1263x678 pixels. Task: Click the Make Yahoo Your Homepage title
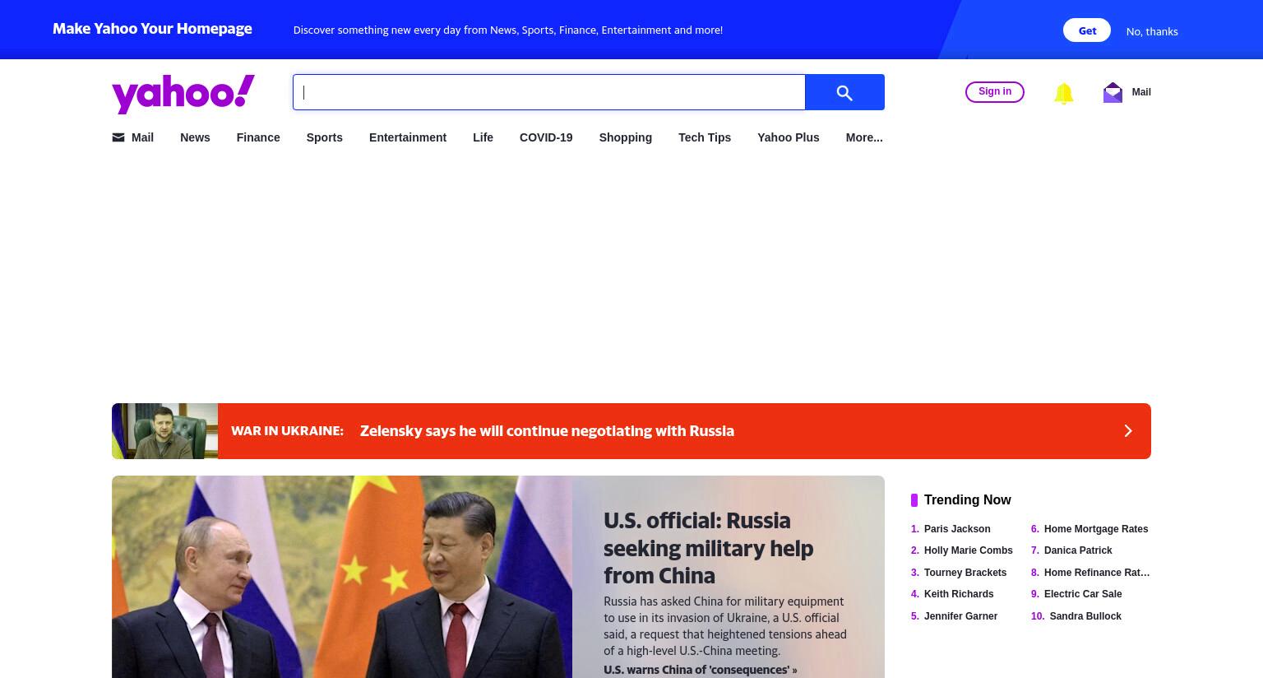coord(152,29)
